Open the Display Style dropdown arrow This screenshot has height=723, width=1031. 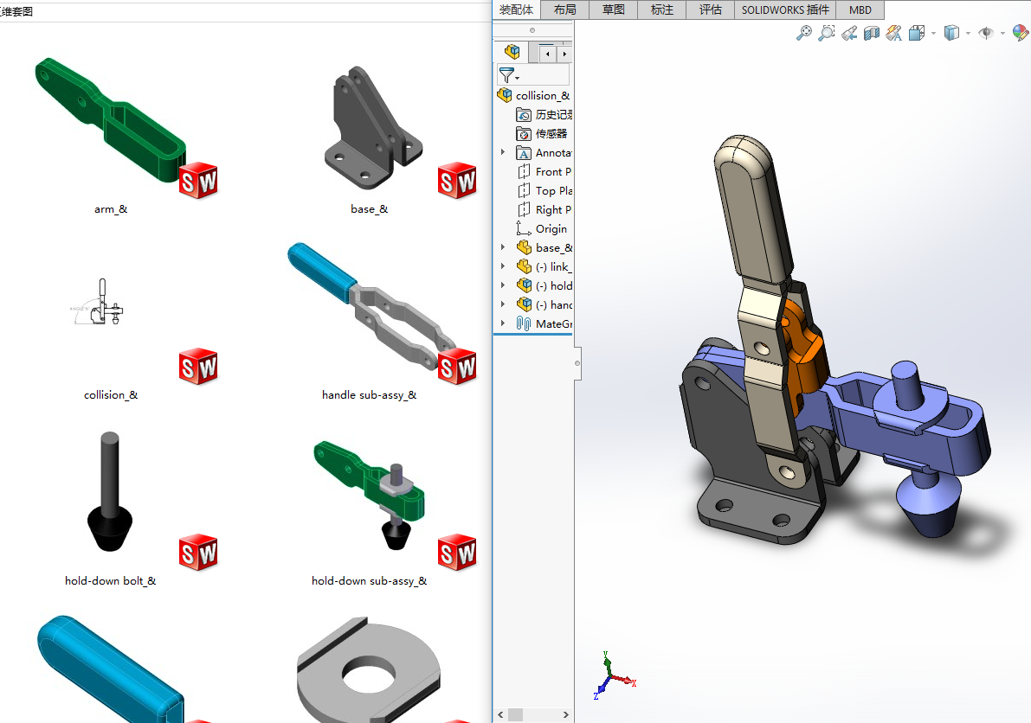pos(968,34)
